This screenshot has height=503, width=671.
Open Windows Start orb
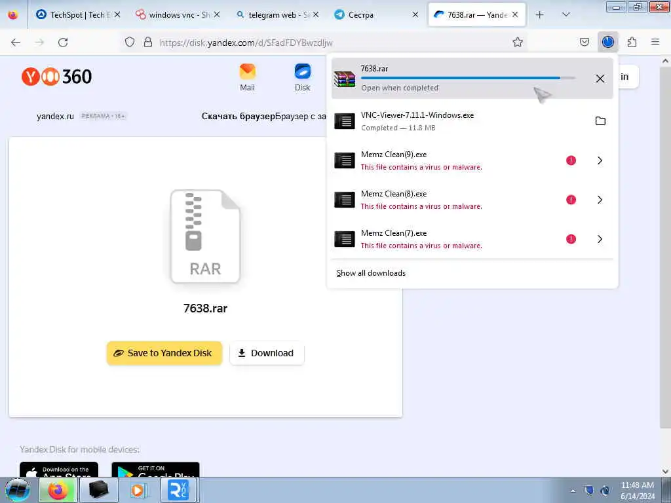tap(17, 490)
